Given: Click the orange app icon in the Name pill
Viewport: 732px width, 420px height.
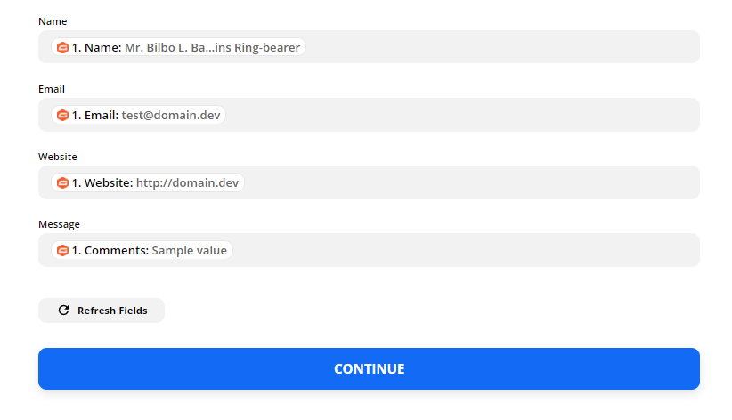Looking at the screenshot, I should (x=62, y=47).
